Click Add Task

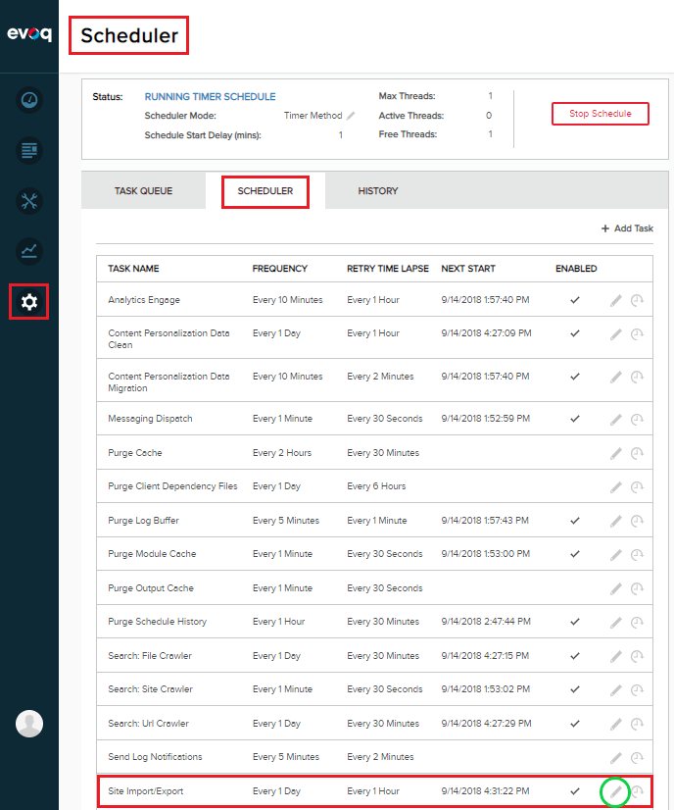point(627,228)
